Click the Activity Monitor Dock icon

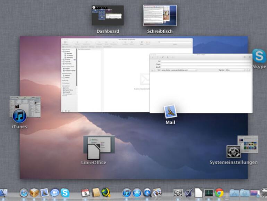pyautogui.click(x=209, y=193)
